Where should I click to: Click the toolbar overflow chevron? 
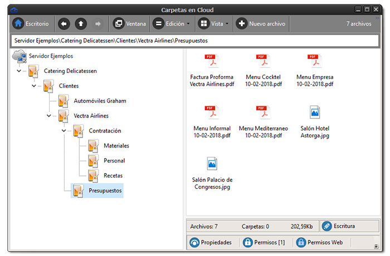(x=377, y=18)
